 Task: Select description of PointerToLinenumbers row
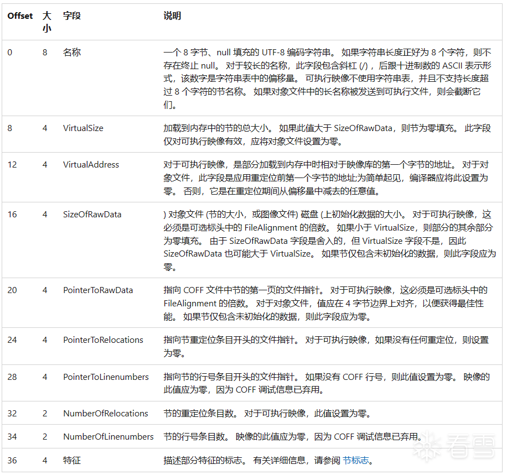[x=327, y=383]
